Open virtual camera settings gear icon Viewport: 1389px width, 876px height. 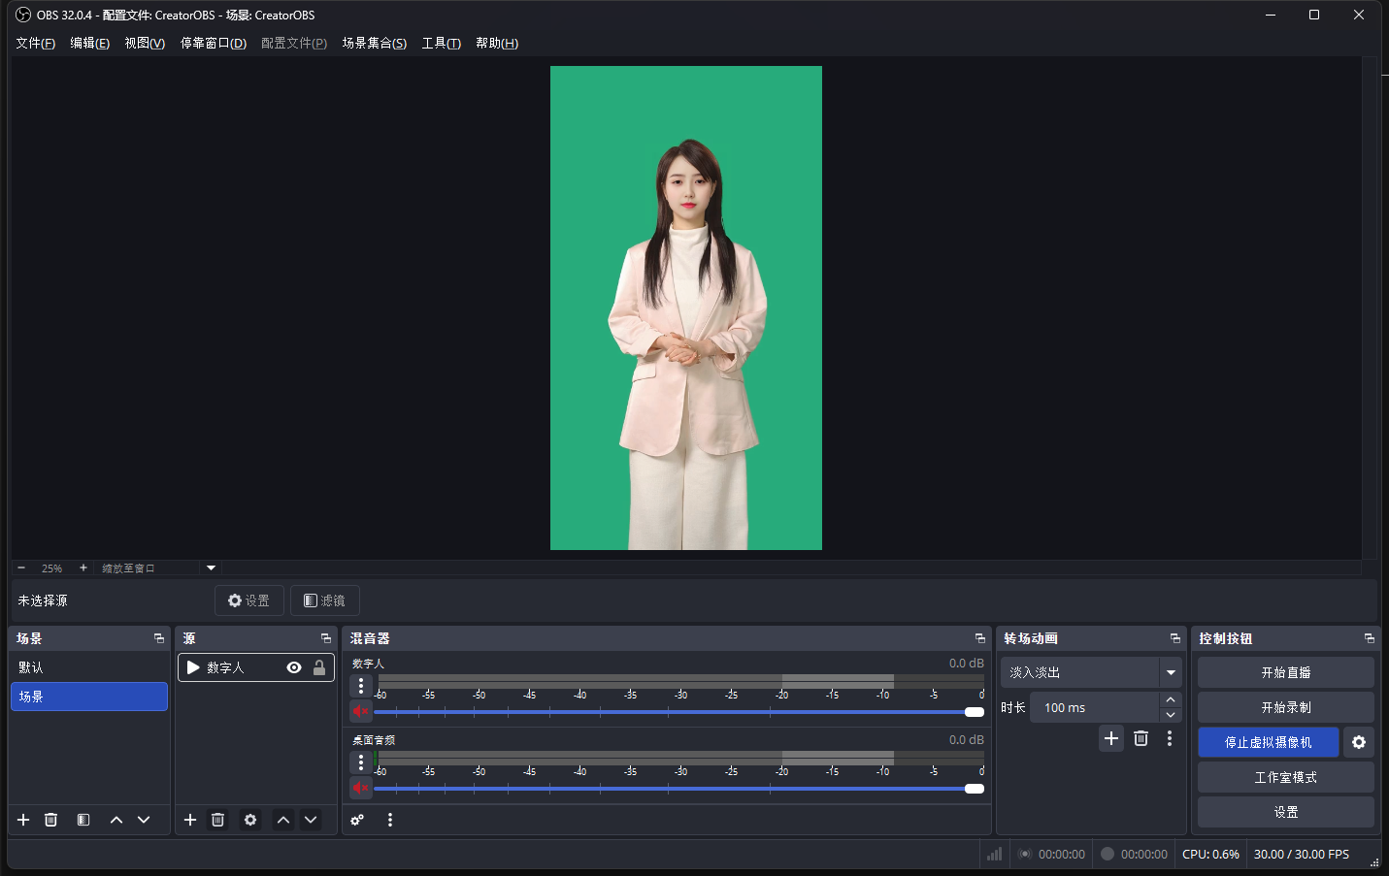(x=1359, y=742)
